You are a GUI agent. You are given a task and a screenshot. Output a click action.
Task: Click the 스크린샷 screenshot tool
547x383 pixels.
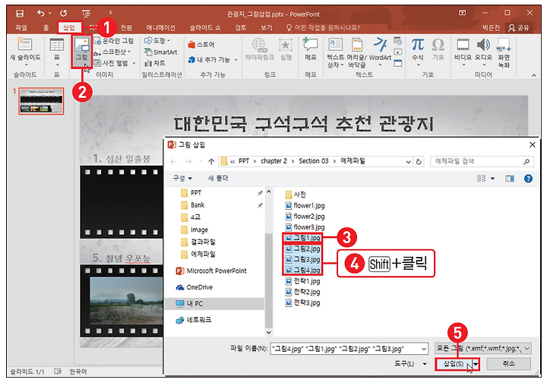(112, 52)
